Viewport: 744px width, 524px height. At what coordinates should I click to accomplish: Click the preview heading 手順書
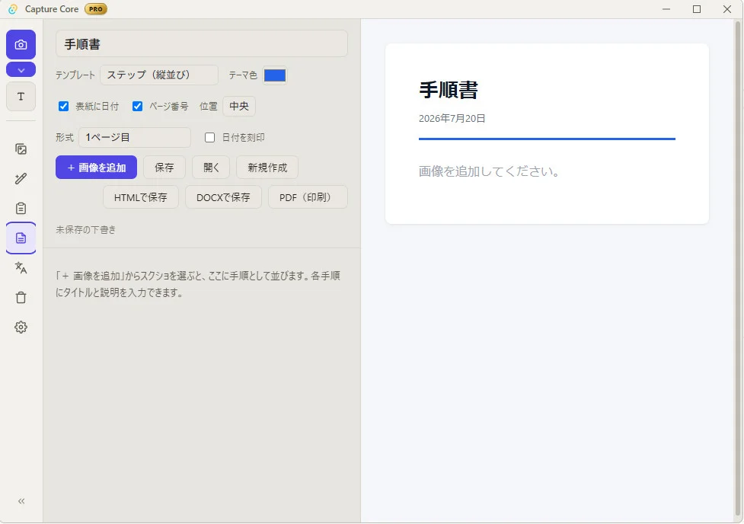coord(449,90)
